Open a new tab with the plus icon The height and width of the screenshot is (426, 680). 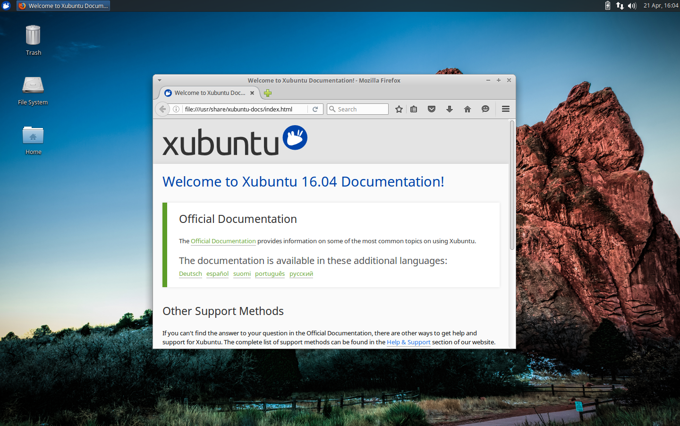tap(267, 93)
